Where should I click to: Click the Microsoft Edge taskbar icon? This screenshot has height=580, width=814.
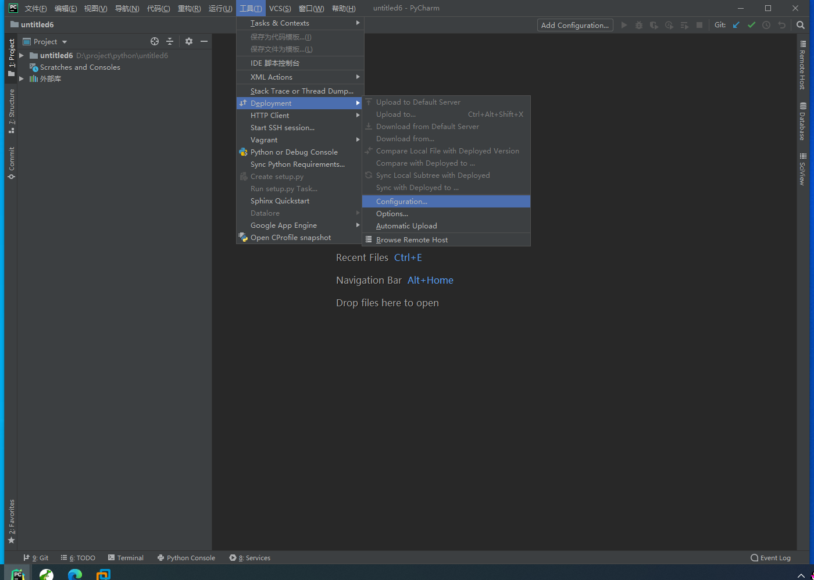[x=75, y=574]
